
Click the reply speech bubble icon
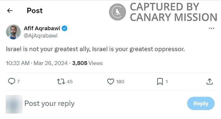click(x=12, y=81)
